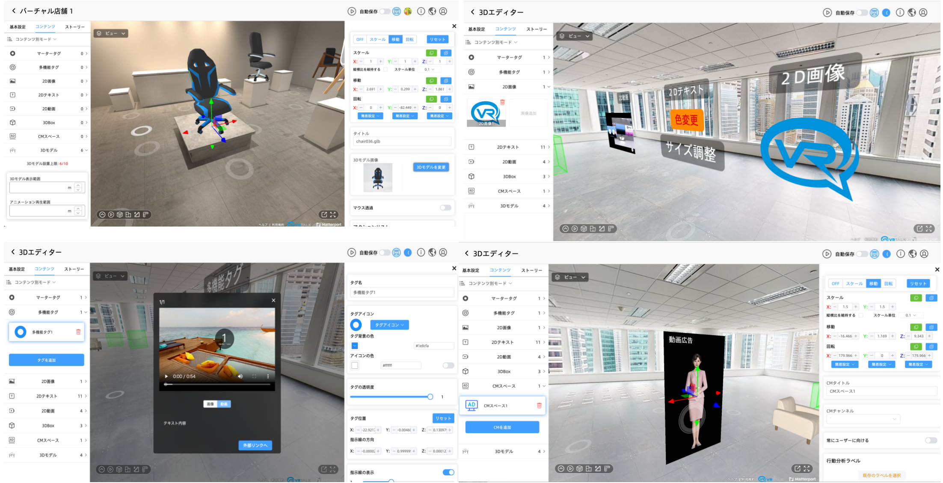Play the ocean video in the tag popup
Screen dimensions: 943x483
166,377
